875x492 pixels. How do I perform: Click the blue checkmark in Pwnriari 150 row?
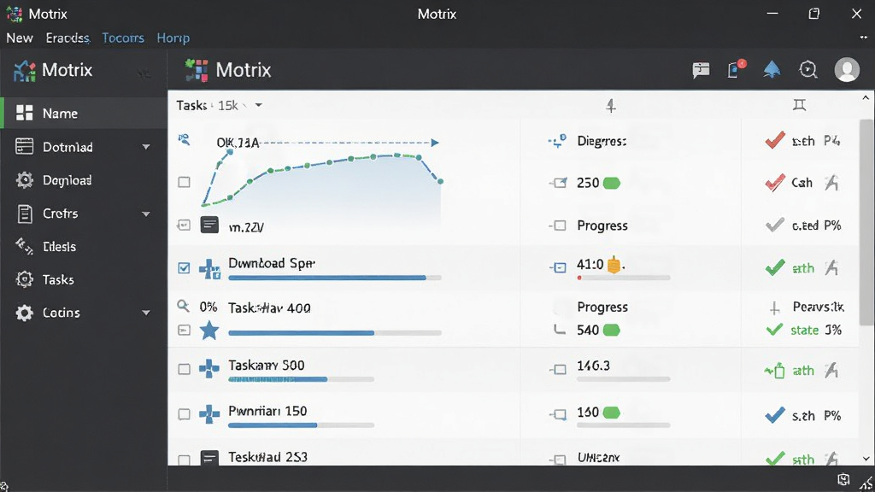pos(774,415)
